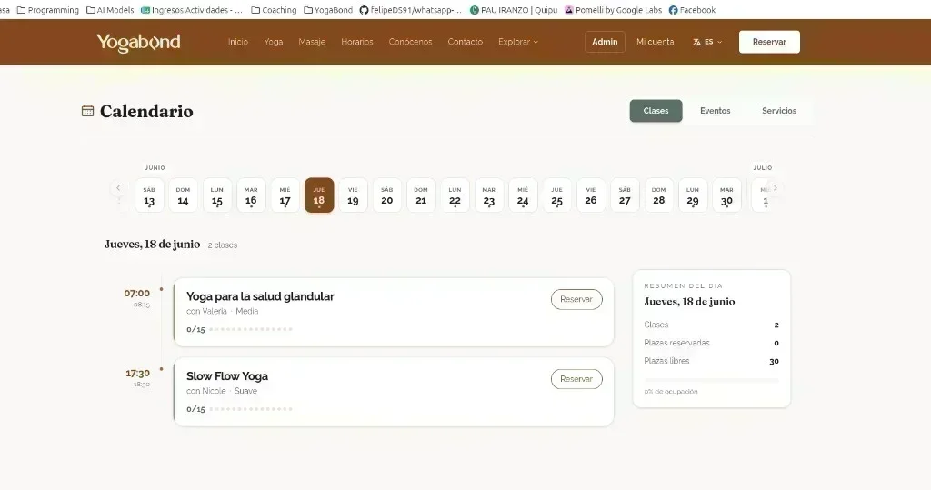Click capacity dots of Yoga para la salud glandular
Viewport: 931px width, 490px height.
tap(251, 329)
